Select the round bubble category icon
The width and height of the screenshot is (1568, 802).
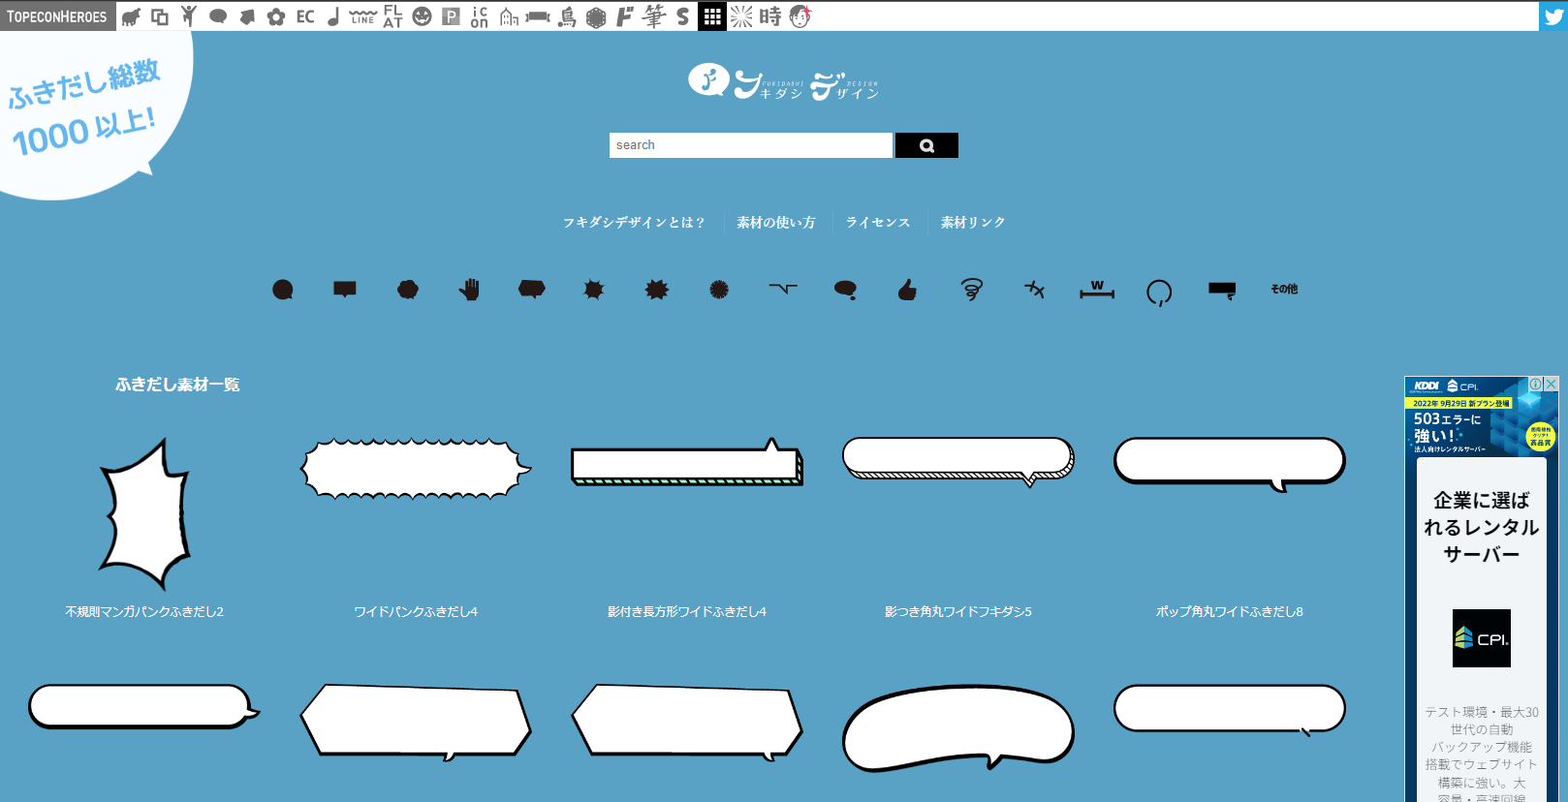click(x=283, y=290)
